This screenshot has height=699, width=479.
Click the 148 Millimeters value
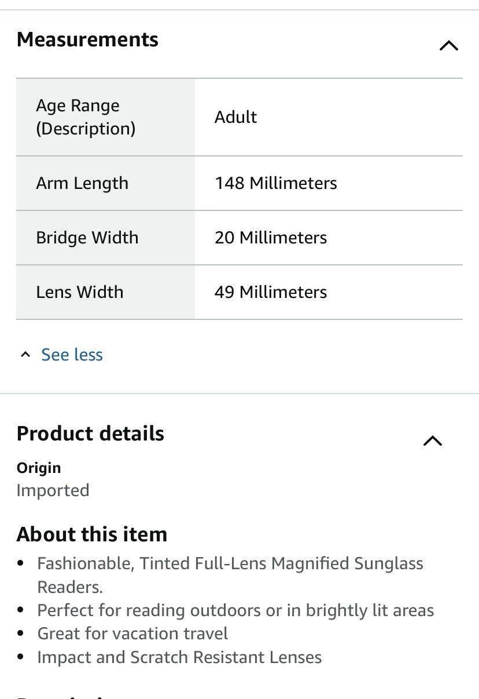pyautogui.click(x=276, y=183)
